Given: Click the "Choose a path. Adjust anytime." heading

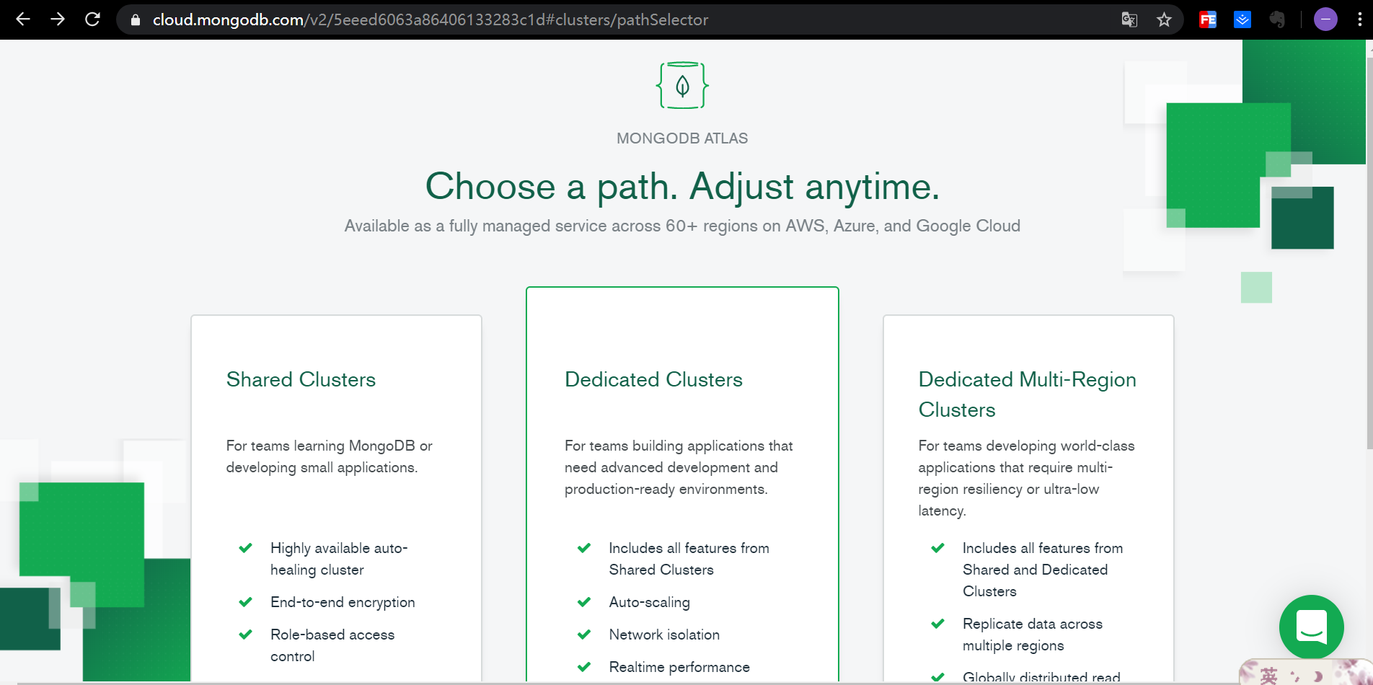Looking at the screenshot, I should (x=682, y=186).
